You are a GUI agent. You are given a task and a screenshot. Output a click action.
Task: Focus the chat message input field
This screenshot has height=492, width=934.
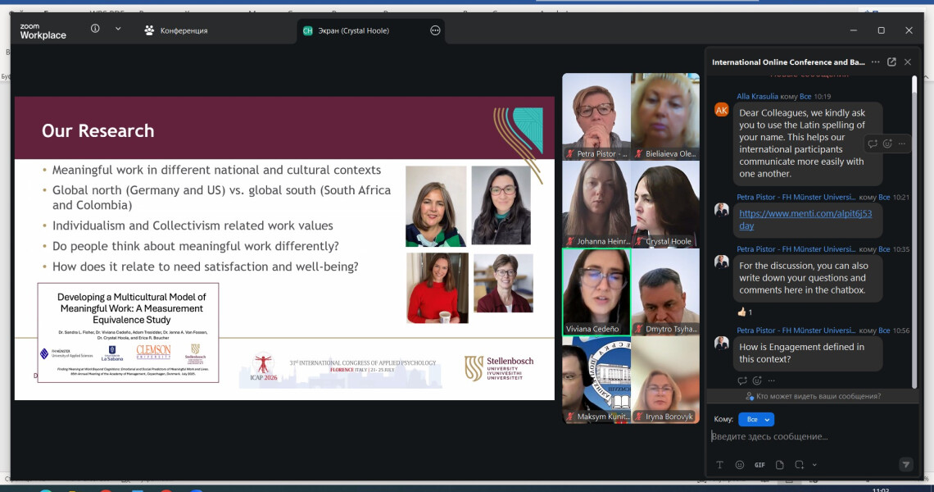(810, 436)
